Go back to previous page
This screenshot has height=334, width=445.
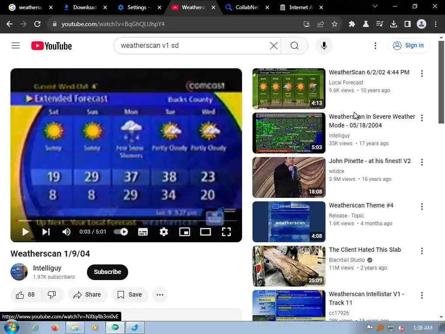tap(10, 24)
